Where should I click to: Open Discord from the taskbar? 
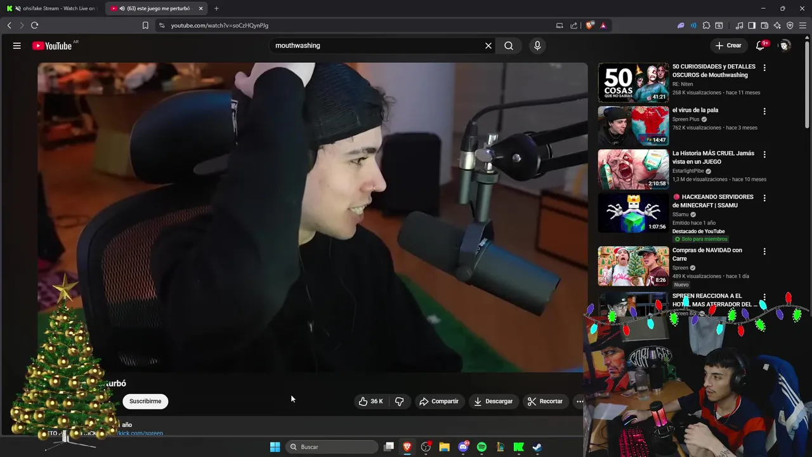click(x=463, y=447)
